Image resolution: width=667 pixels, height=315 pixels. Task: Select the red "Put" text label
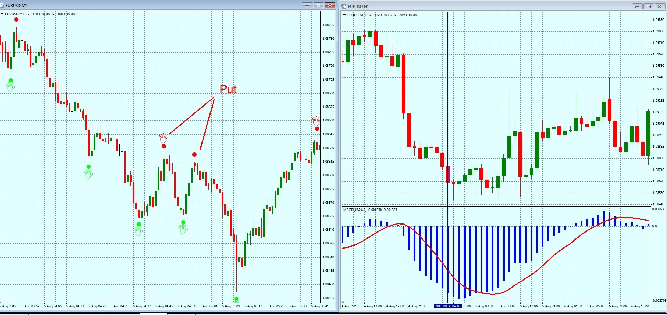(228, 89)
